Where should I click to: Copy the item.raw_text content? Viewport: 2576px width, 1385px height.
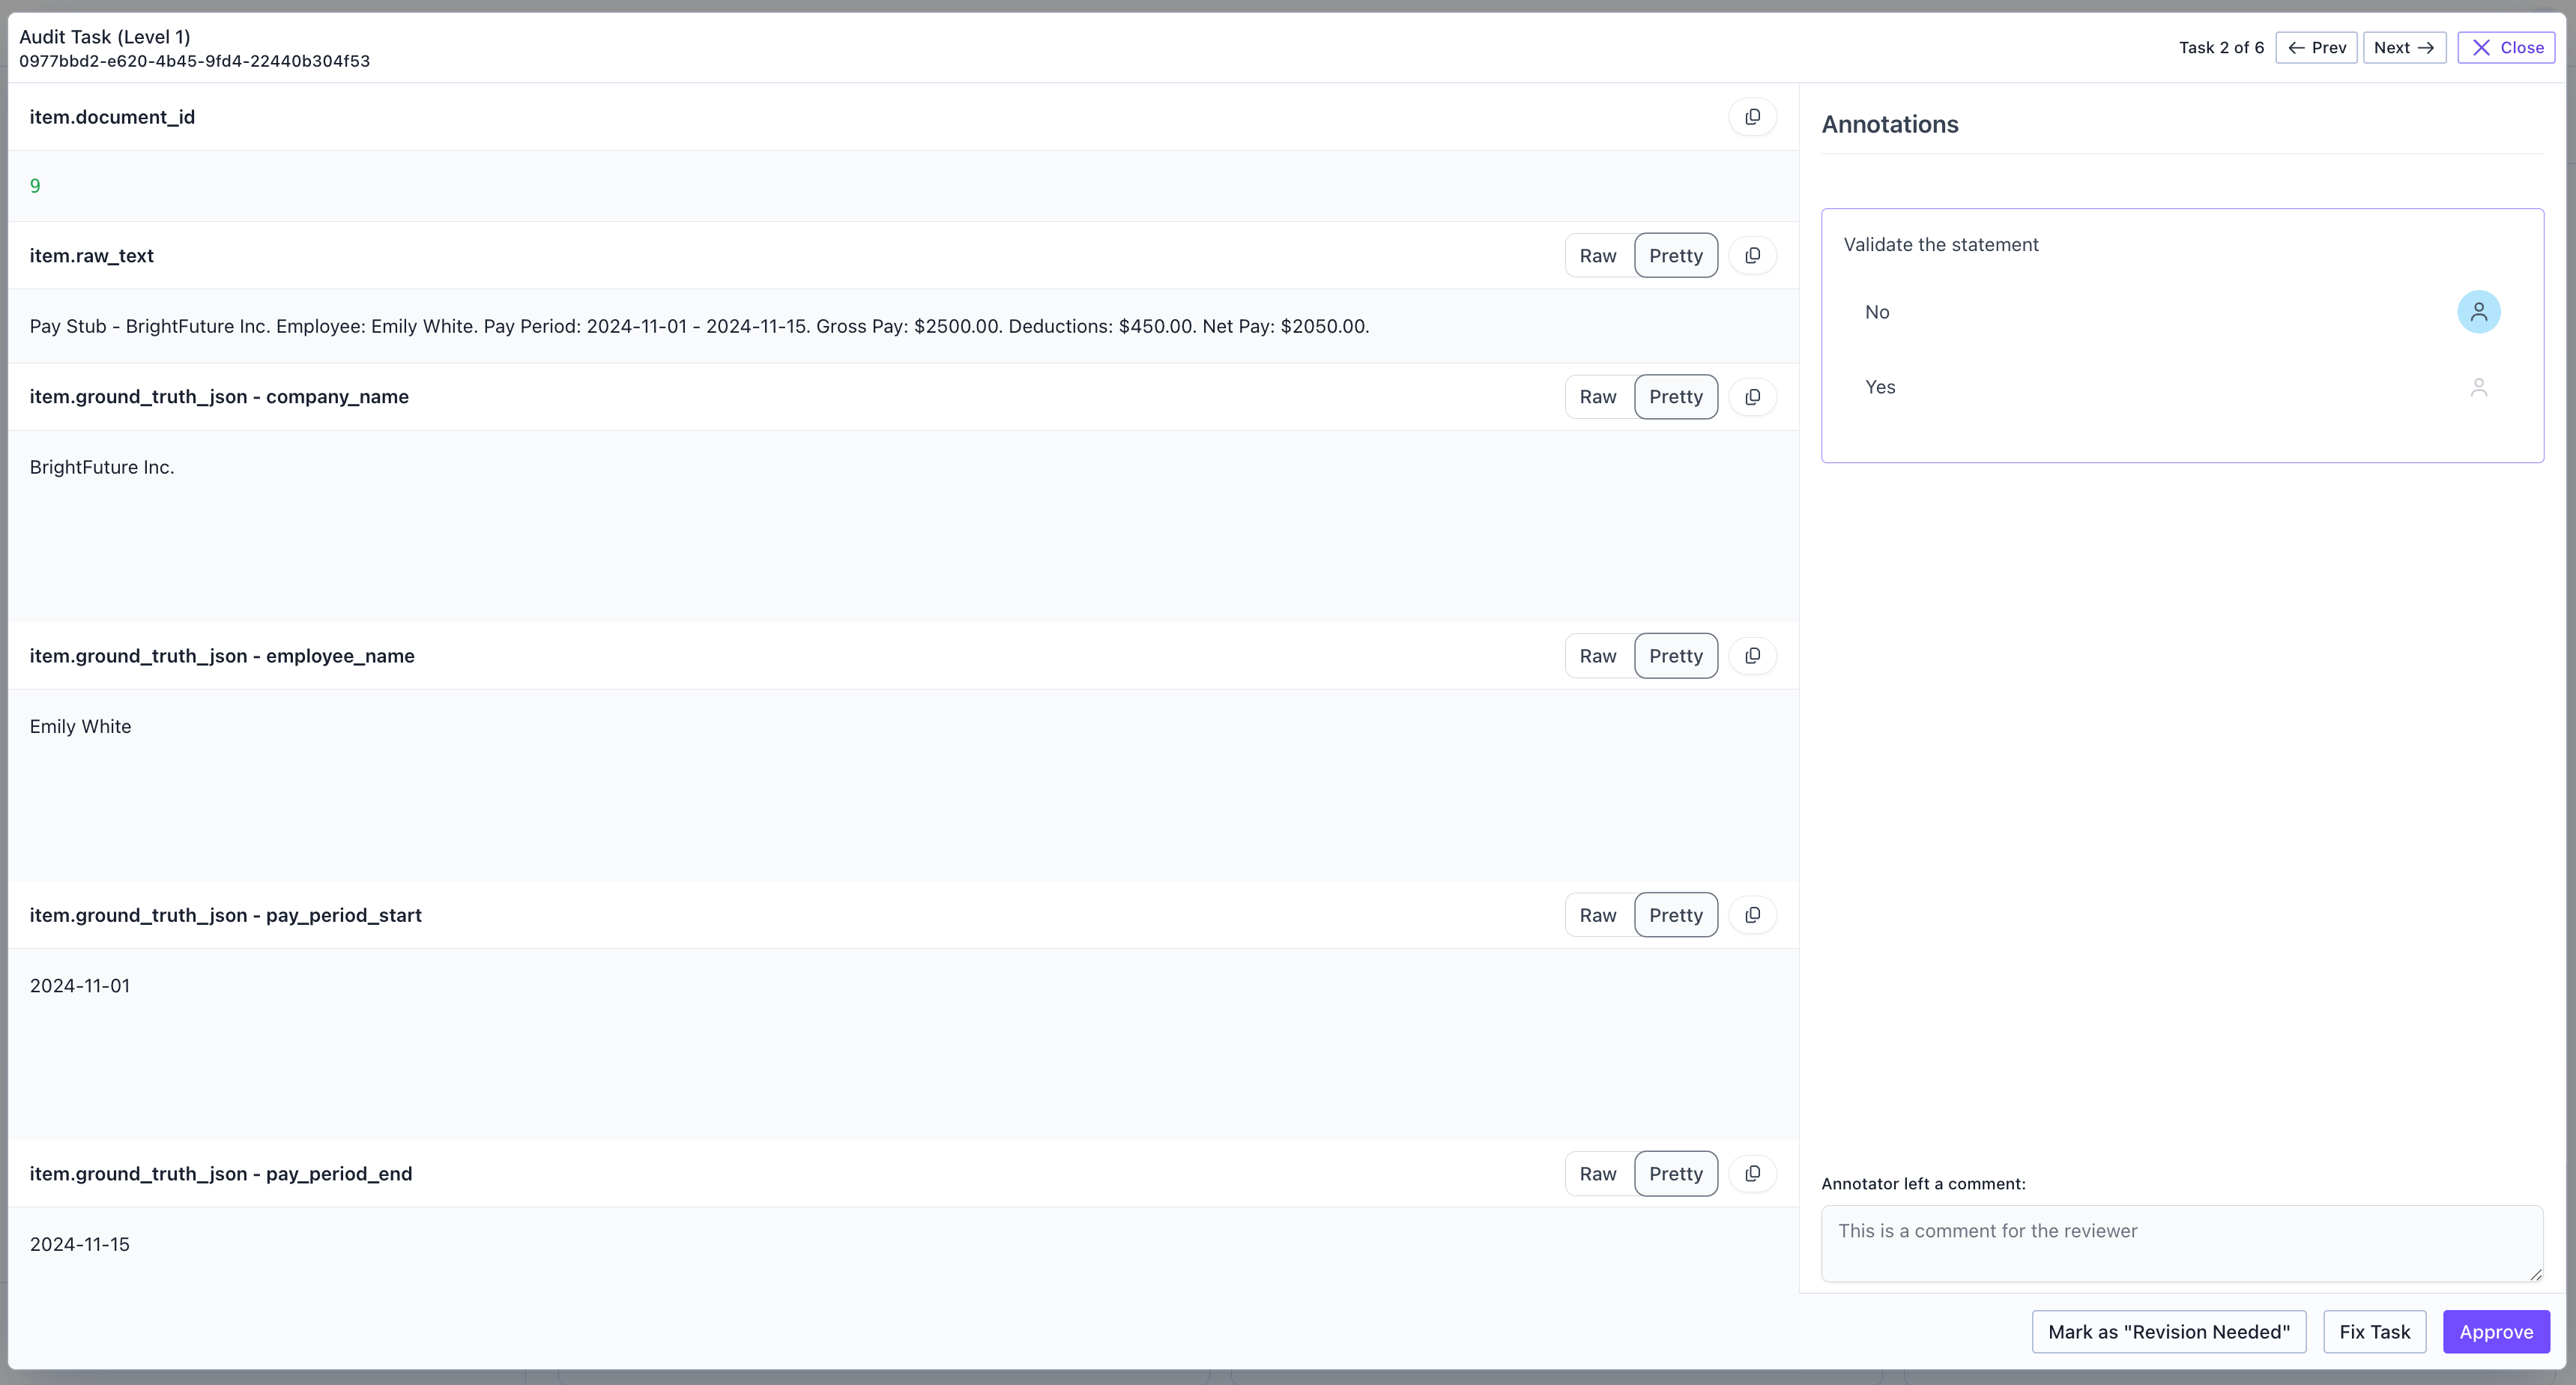[x=1752, y=256]
